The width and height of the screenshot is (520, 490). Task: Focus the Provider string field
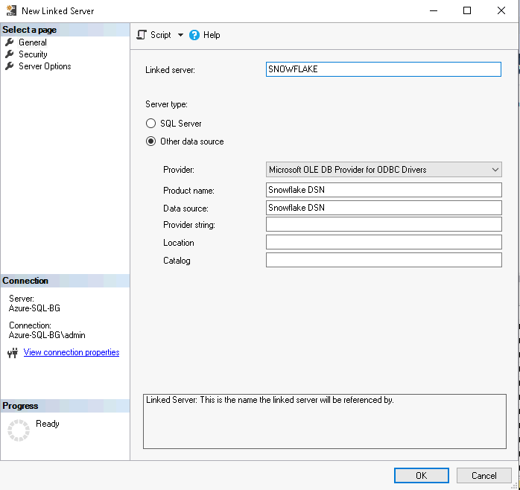[x=384, y=224]
